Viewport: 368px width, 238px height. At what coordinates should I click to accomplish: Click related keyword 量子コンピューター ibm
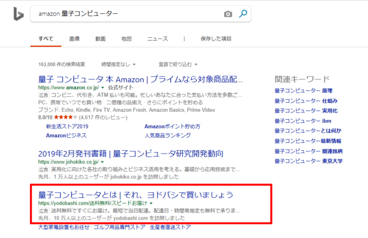(x=303, y=121)
